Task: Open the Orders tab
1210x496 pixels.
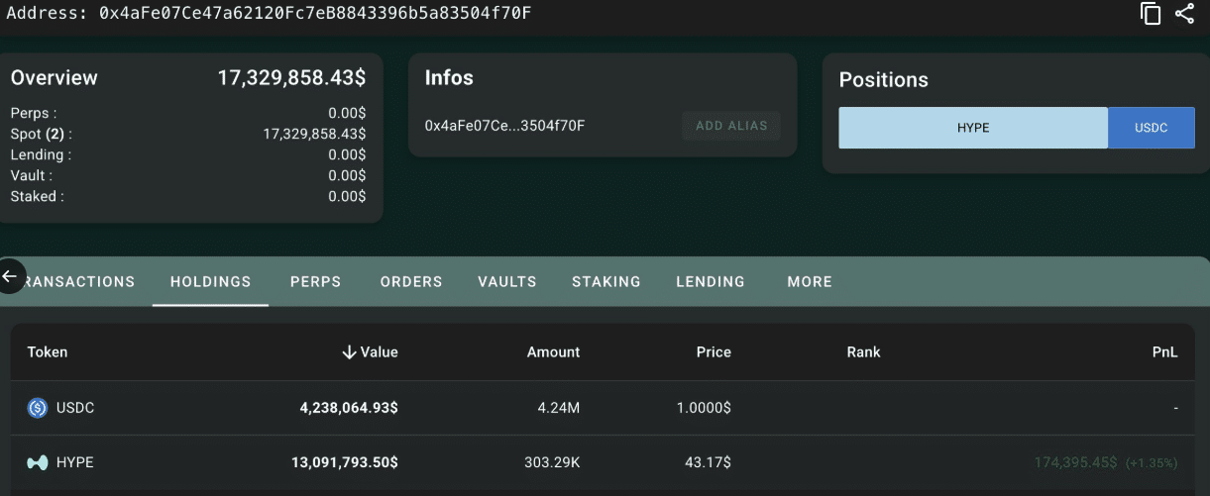Action: click(411, 282)
